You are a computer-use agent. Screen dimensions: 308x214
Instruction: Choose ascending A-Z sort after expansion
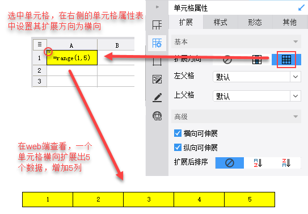coord(258,163)
